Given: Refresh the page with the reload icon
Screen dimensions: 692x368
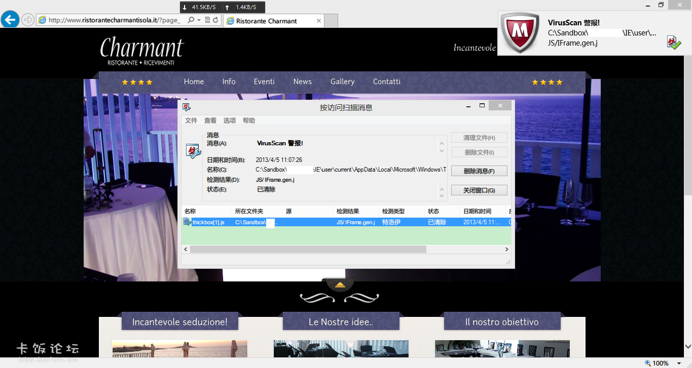Looking at the screenshot, I should (x=215, y=20).
